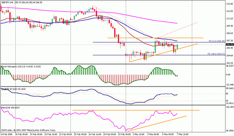Select the 46.5327 stochastic scale value
Image resolution: width=234 pixels, height=136 pixels.
pos(230,66)
